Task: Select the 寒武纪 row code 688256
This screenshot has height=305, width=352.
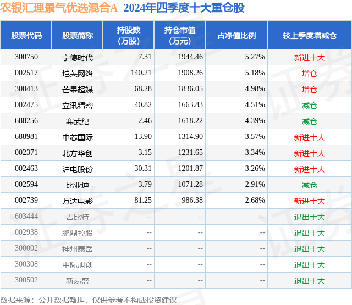Action: [x=26, y=121]
